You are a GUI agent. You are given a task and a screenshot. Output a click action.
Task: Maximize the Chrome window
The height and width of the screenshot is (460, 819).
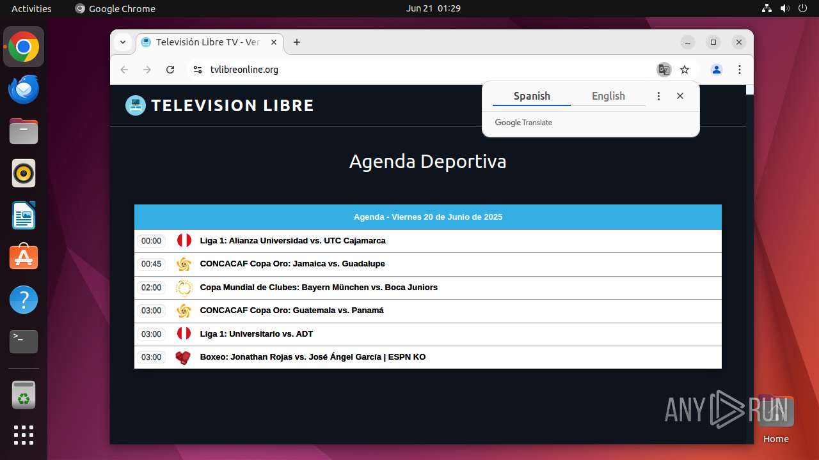click(713, 42)
